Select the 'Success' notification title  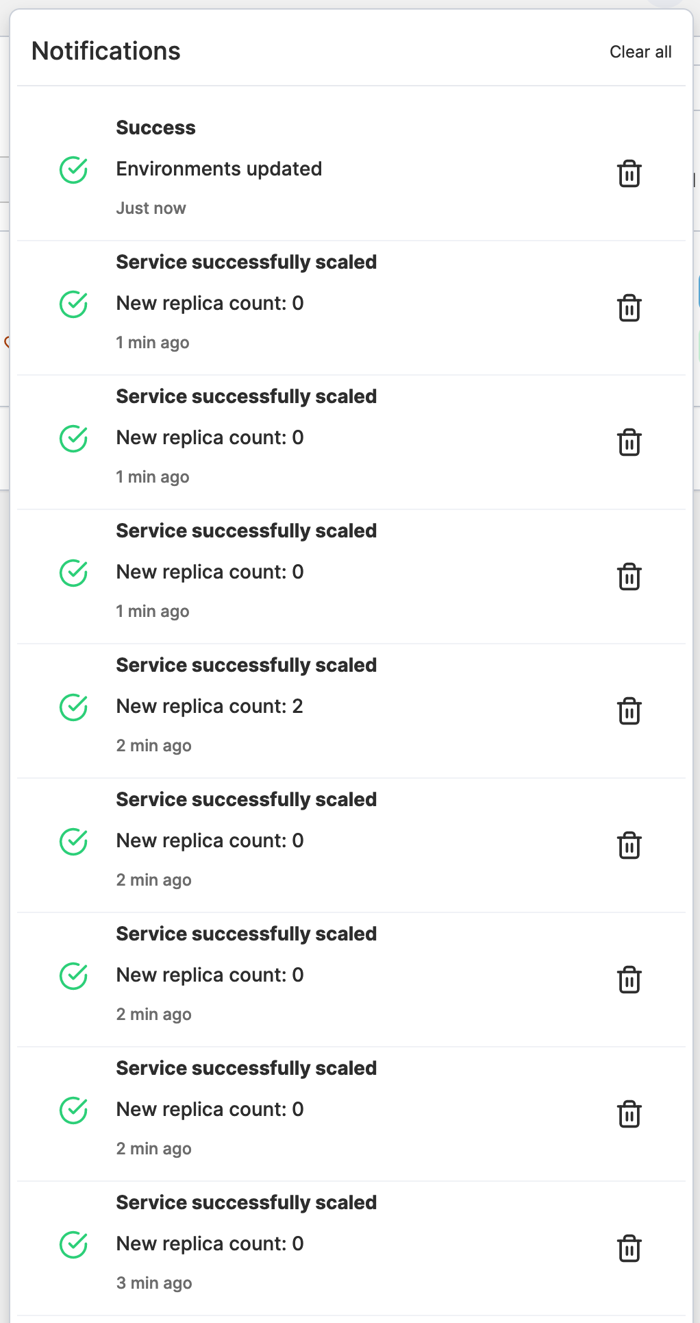coord(155,128)
